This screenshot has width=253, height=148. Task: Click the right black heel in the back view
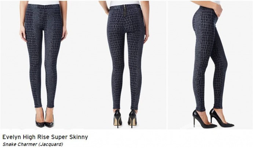pos(132,119)
